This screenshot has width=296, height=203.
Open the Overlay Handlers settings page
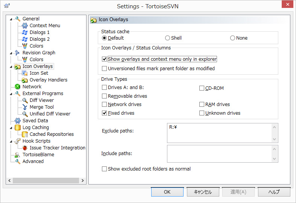[x=49, y=80]
